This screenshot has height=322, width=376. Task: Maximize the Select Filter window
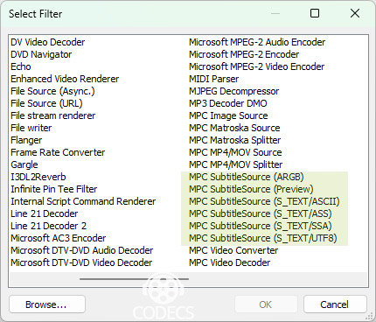click(x=315, y=13)
